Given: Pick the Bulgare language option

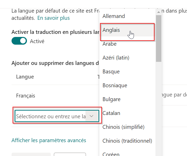Looking at the screenshot, I should tap(112, 99).
